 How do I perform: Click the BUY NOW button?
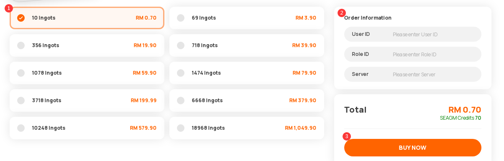tap(413, 148)
